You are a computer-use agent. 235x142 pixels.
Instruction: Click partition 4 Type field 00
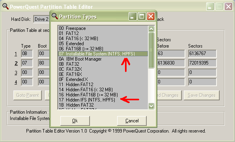coord(27,82)
